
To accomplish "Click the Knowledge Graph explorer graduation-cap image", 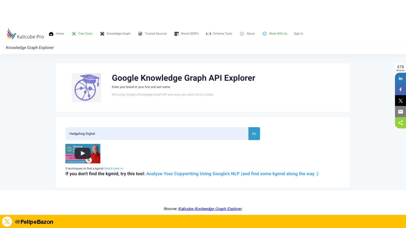I will click(86, 88).
